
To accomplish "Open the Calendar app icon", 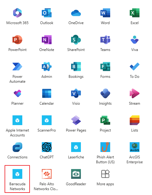I will (47, 93).
